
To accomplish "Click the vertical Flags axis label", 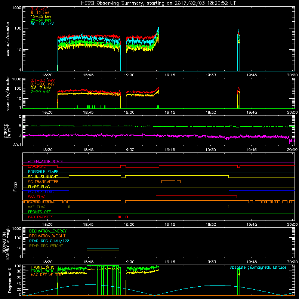I will pyautogui.click(x=15, y=187).
